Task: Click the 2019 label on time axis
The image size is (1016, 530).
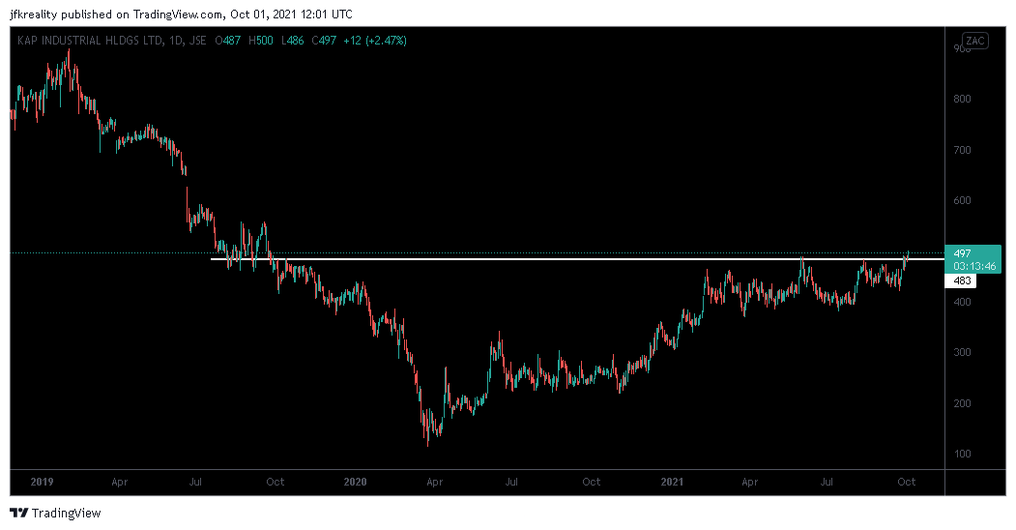Action: pyautogui.click(x=43, y=482)
